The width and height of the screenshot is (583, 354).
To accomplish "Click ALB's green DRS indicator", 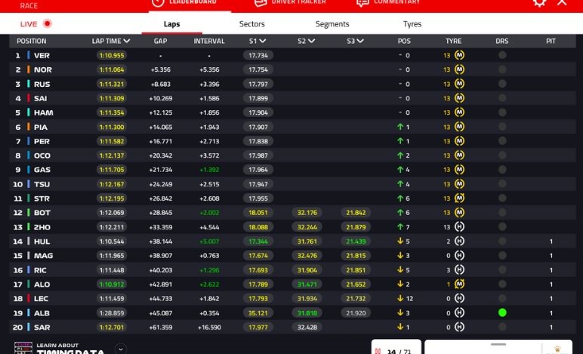I will [x=502, y=312].
